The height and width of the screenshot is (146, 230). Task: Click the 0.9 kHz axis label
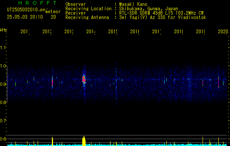click(3, 84)
